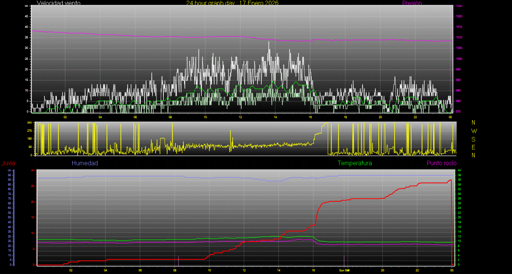This screenshot has width=512, height=274.
Task: Click the 'Velocidad viento' graph label
Action: click(58, 3)
